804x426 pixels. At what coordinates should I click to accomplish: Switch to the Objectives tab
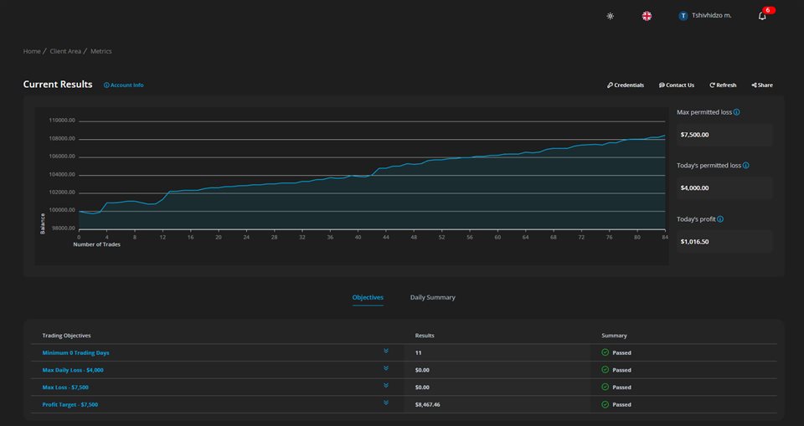[368, 297]
